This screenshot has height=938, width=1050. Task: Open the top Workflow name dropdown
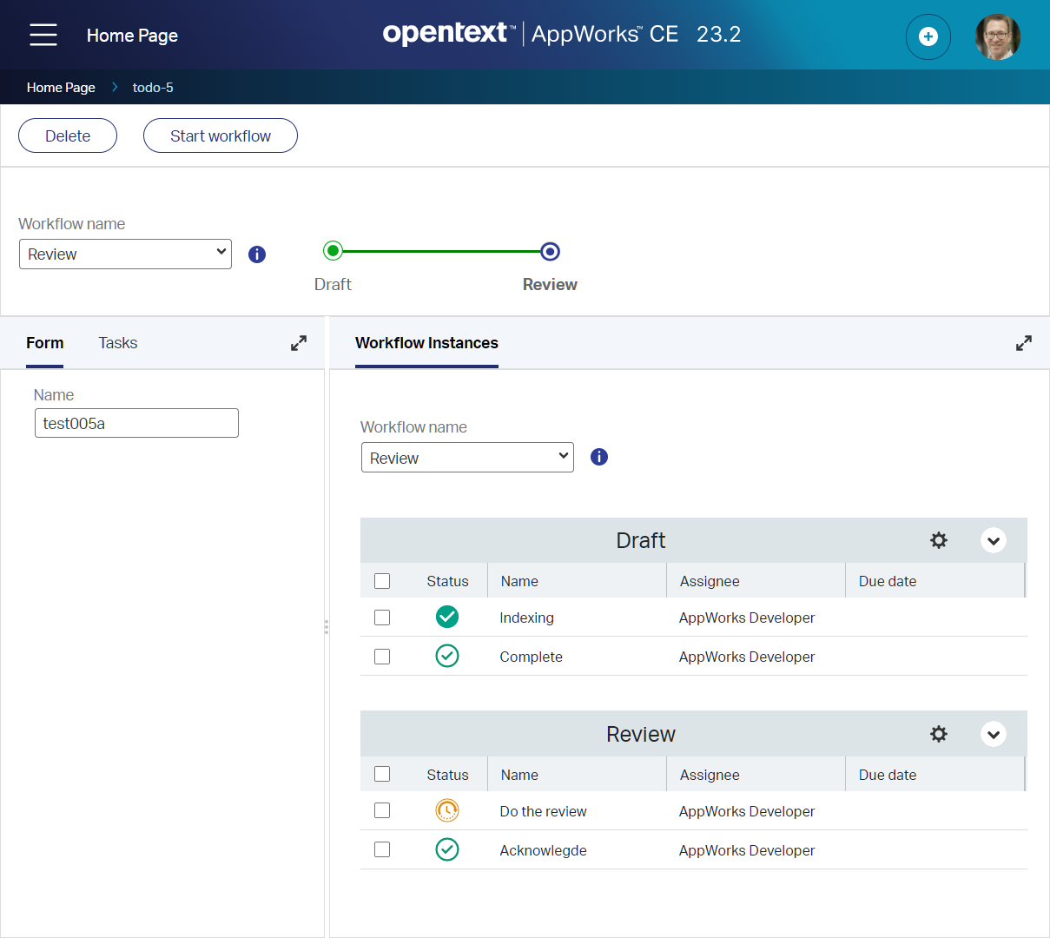point(125,254)
